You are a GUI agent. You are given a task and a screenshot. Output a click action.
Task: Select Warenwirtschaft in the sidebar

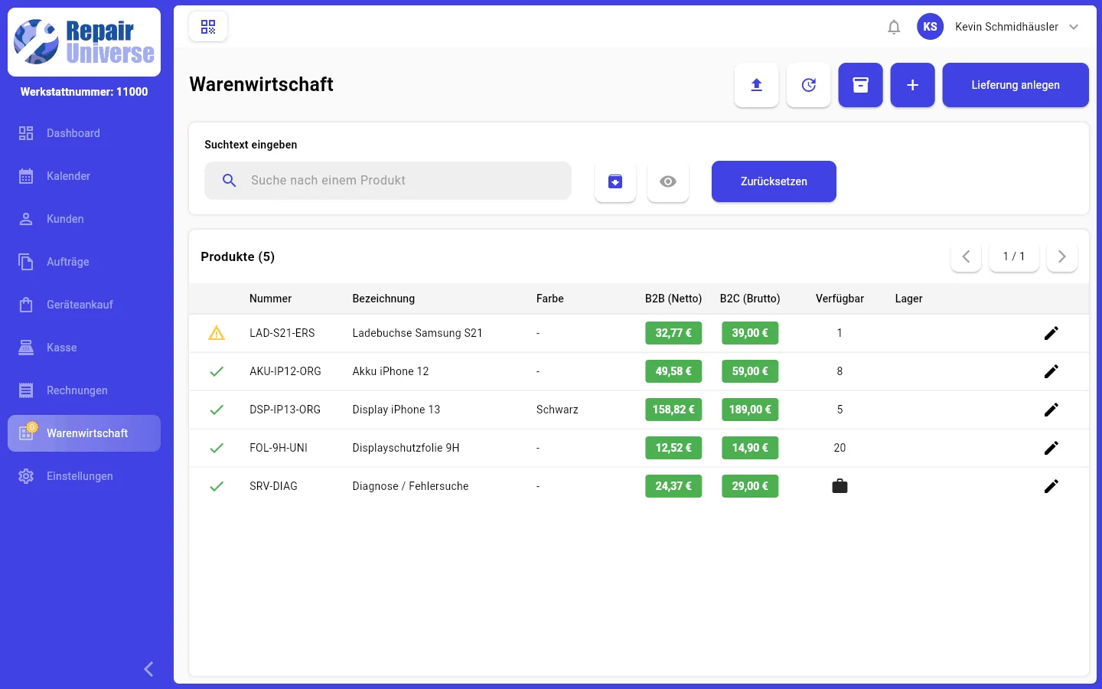84,433
